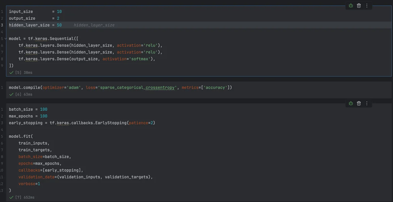Open more options menu of the first cell
This screenshot has width=393, height=202.
coord(367,6)
